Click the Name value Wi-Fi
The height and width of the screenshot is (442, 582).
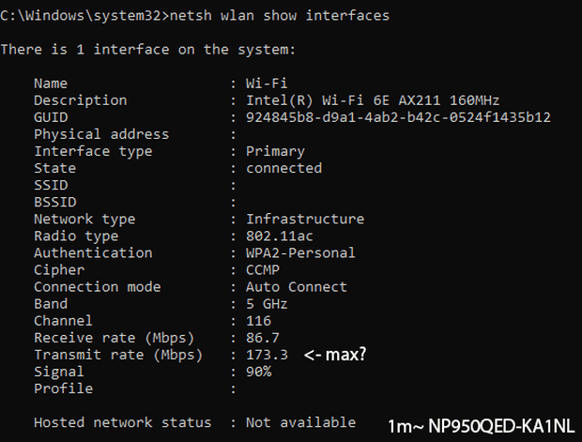pos(267,84)
